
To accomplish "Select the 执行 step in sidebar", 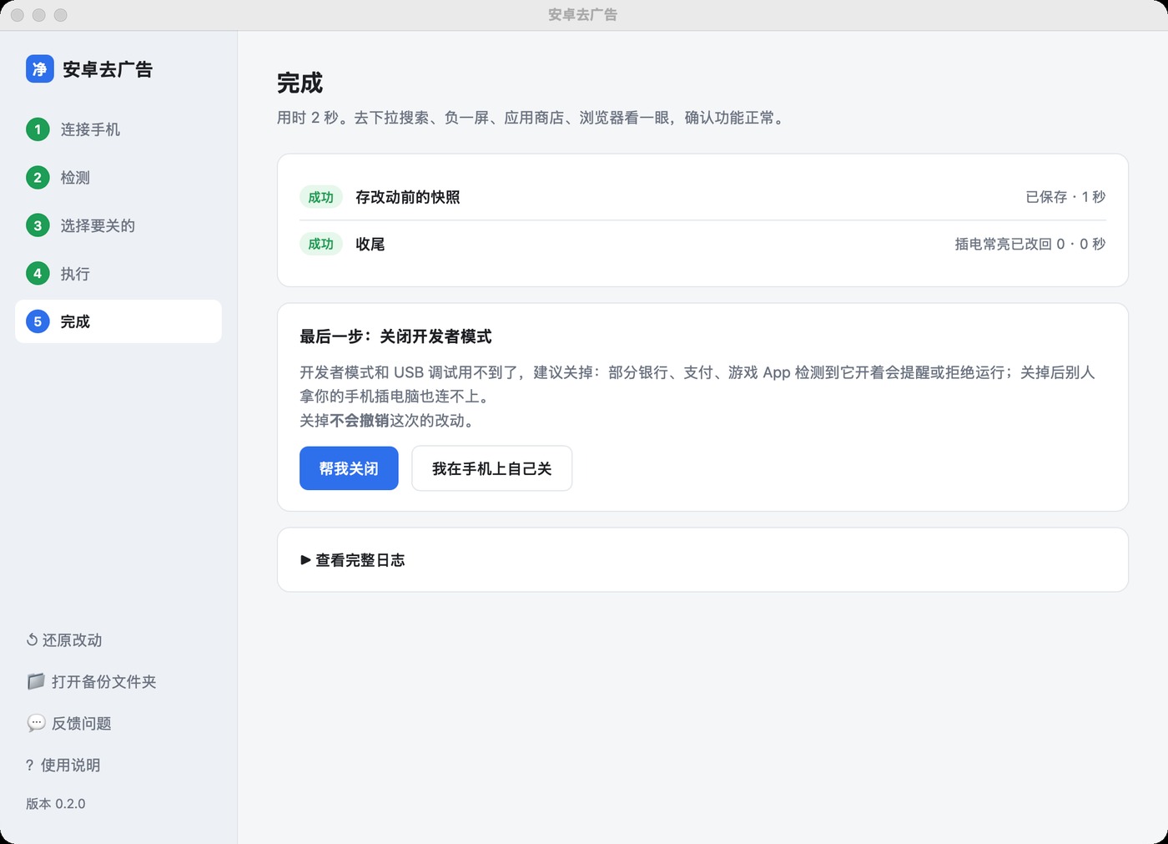I will (x=118, y=273).
